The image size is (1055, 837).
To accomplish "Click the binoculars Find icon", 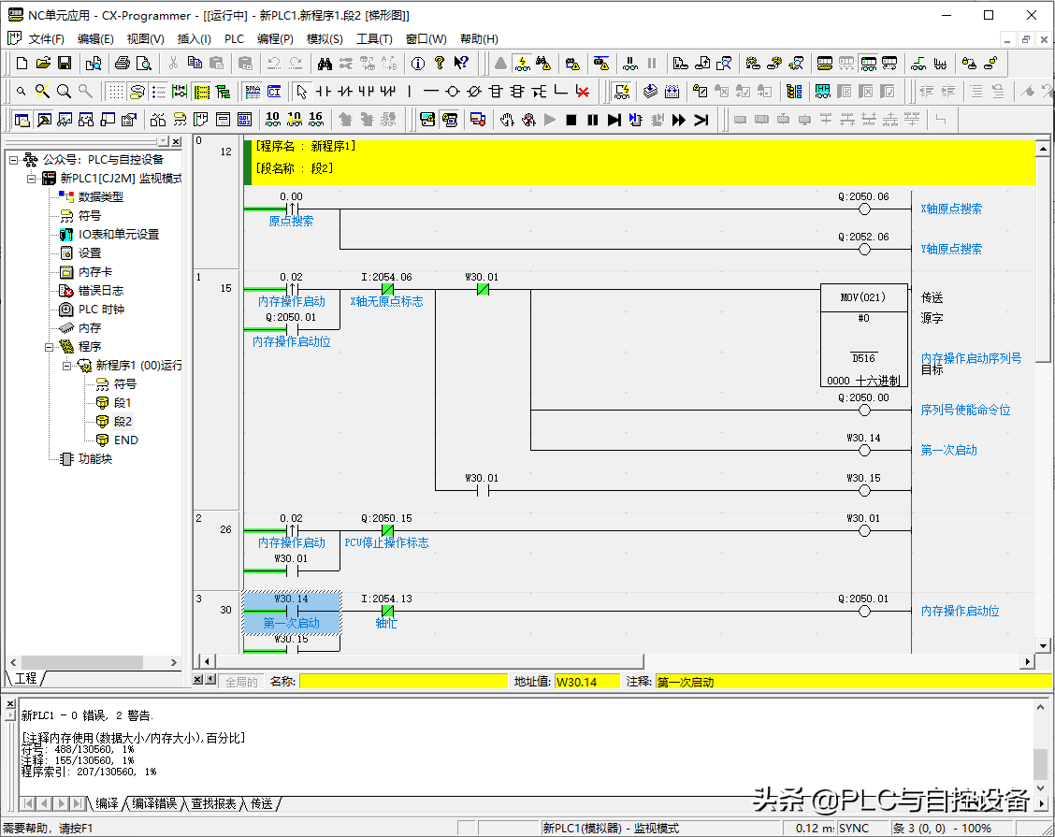I will (x=325, y=64).
